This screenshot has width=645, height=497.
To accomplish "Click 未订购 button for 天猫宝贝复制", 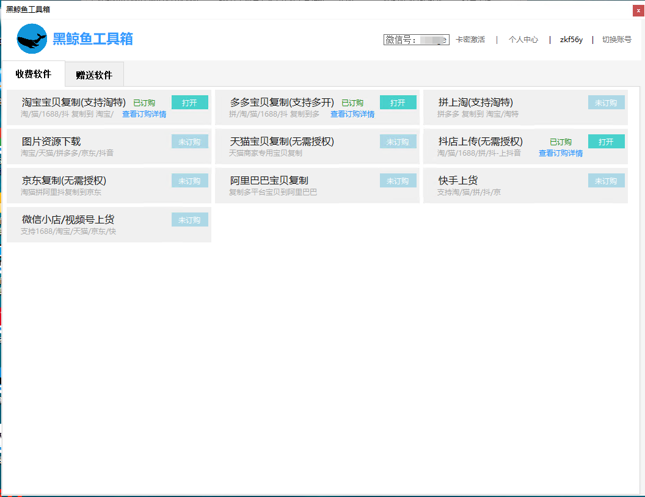I will click(398, 142).
